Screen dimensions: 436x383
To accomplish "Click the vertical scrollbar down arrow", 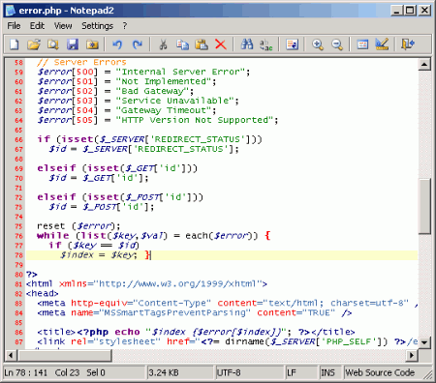I will [x=424, y=342].
